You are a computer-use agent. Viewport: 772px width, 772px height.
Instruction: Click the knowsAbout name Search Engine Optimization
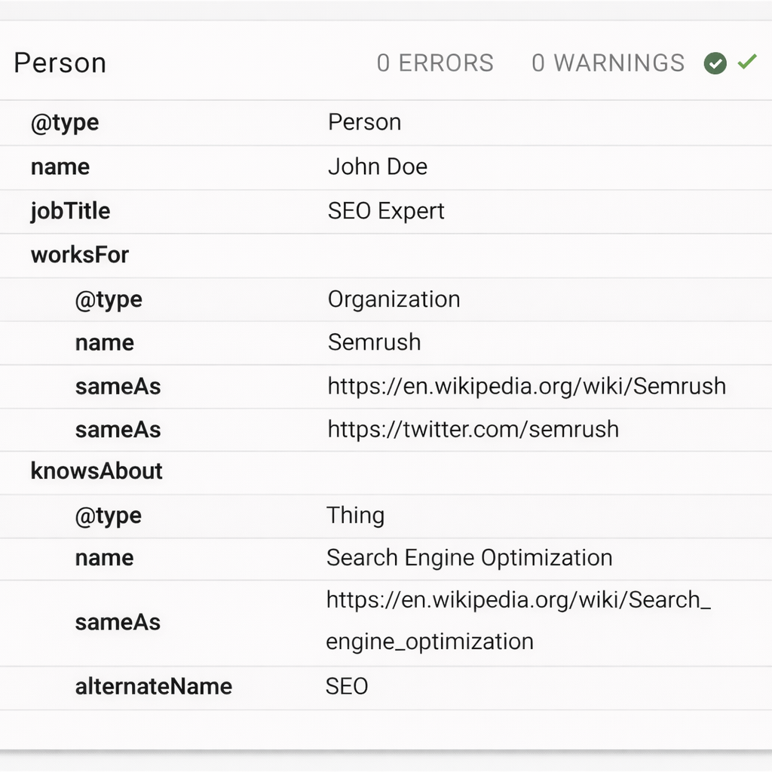pos(468,558)
